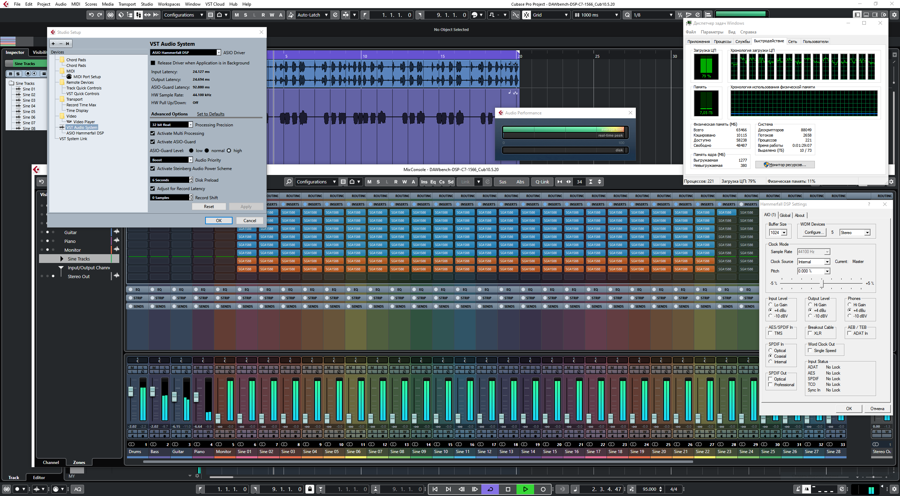Click the Record button in the transport bar
Screen dimensions: 900x496
click(x=543, y=489)
